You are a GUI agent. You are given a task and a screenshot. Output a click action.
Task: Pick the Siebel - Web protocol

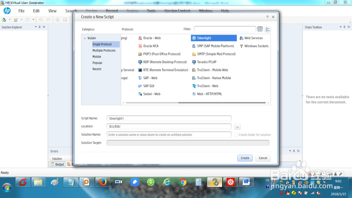(x=149, y=94)
